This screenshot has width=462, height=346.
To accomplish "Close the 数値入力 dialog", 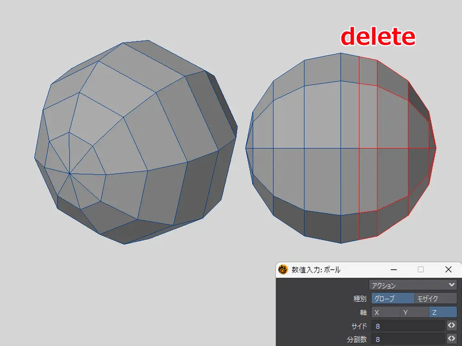I will (x=448, y=269).
